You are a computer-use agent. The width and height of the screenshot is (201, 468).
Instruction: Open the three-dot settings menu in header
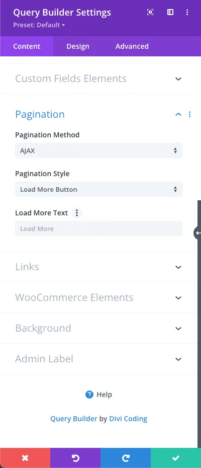[x=187, y=12]
